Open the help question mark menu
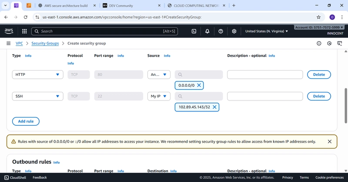 coord(221,31)
